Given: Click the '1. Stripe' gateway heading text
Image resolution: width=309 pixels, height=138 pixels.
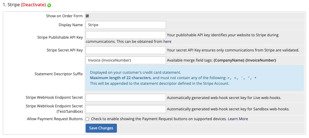Looking at the screenshot, I should pyautogui.click(x=11, y=5).
